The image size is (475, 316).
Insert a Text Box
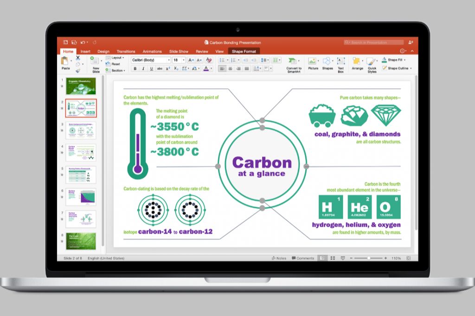(x=341, y=65)
